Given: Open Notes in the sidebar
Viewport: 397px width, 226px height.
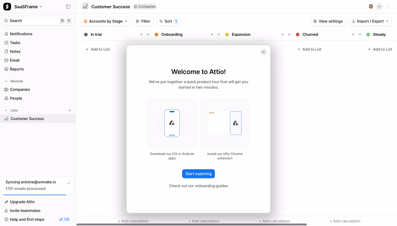Looking at the screenshot, I should [x=38, y=51].
